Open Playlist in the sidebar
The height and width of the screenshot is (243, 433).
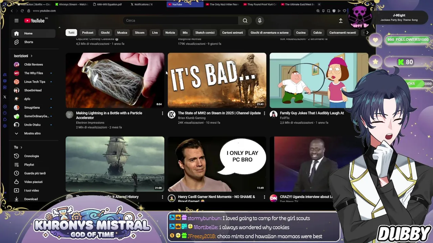click(33, 165)
